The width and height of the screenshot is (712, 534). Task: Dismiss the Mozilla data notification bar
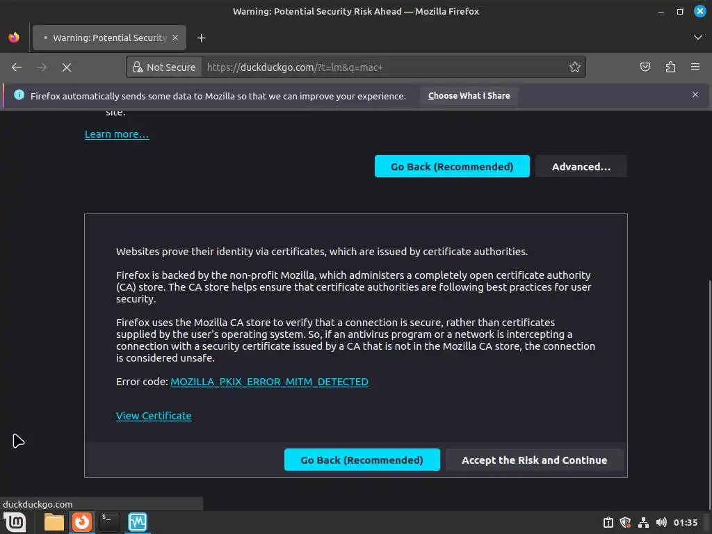(x=695, y=95)
